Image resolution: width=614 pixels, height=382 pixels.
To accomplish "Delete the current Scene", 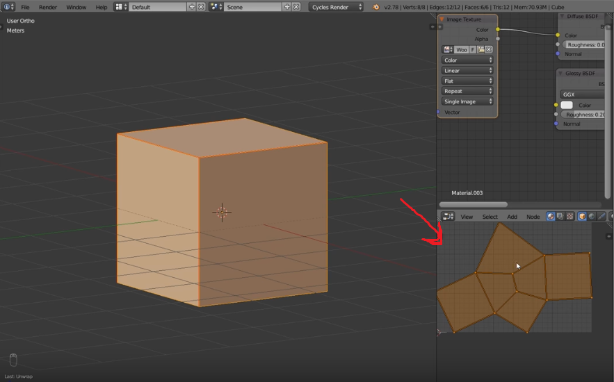I will point(296,7).
